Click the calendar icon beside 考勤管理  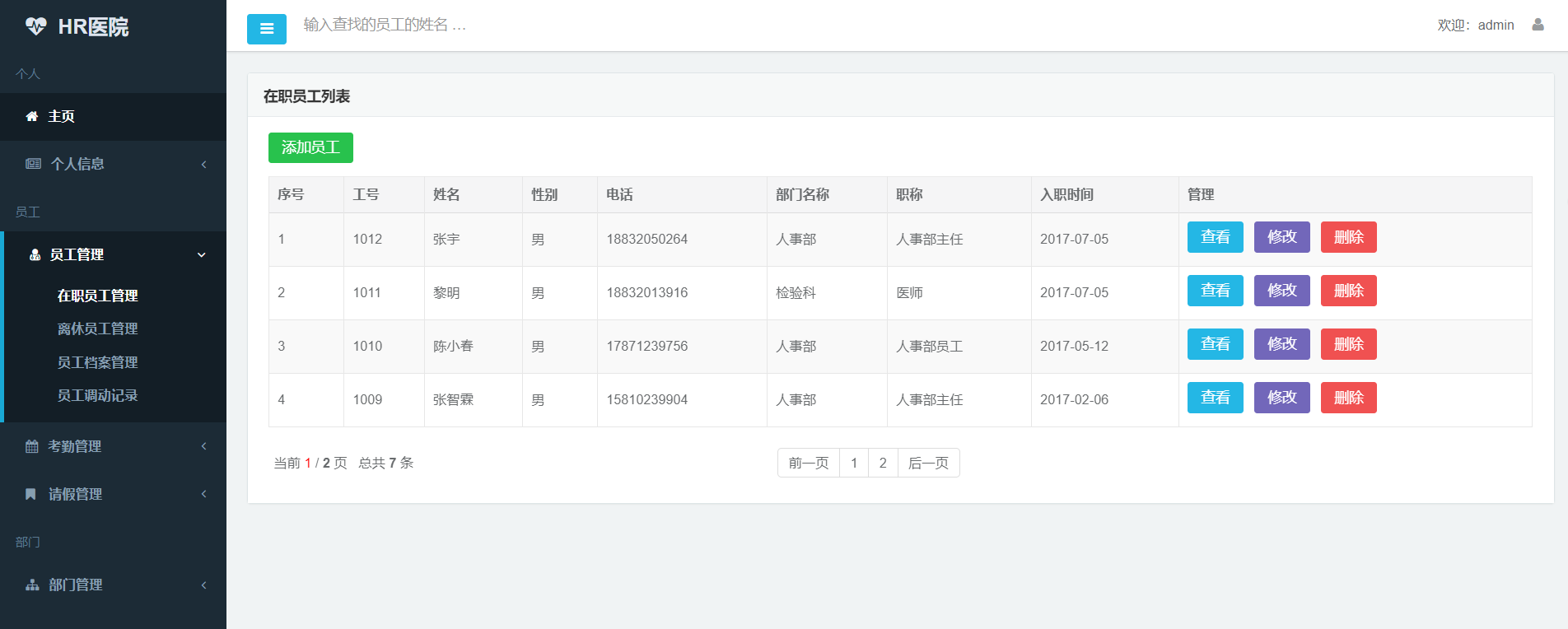pyautogui.click(x=32, y=446)
